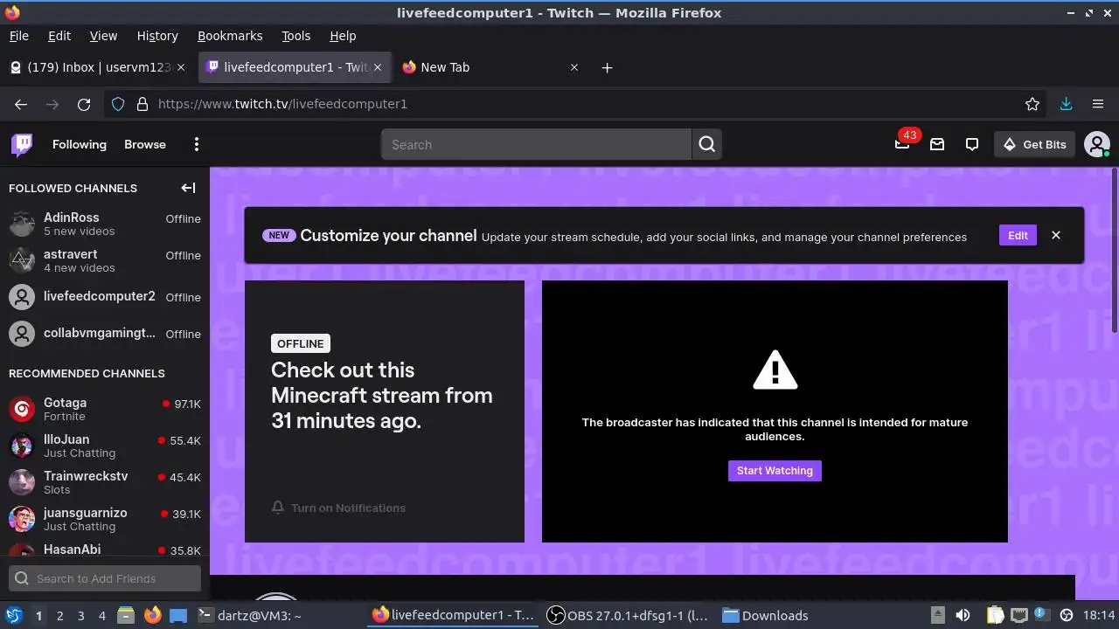Open a new browser tab
The width and height of the screenshot is (1119, 629).
[607, 67]
